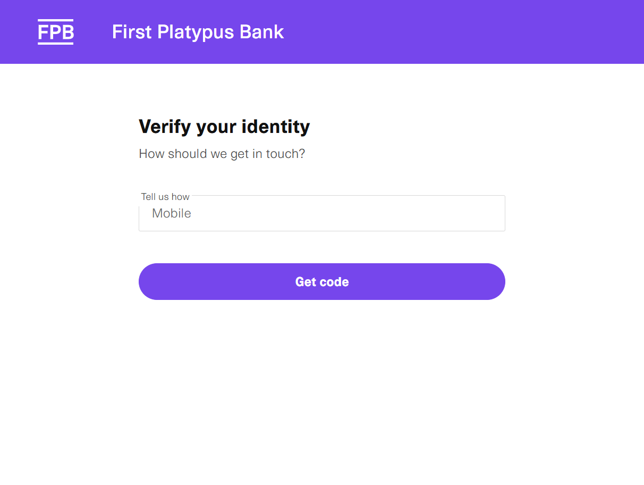This screenshot has height=485, width=644.
Task: Select the 'Tell us how' field label
Action: (165, 196)
